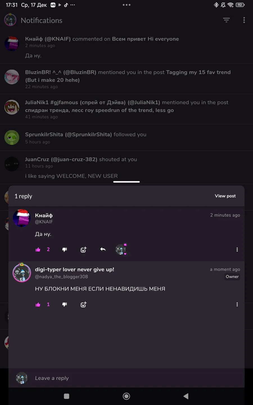
Task: Add a reaction to the Owner's reply
Action: [x=83, y=305]
